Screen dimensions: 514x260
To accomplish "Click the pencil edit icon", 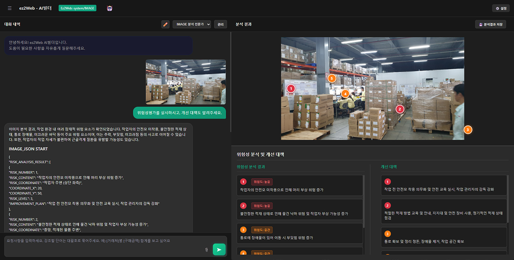I will point(165,24).
